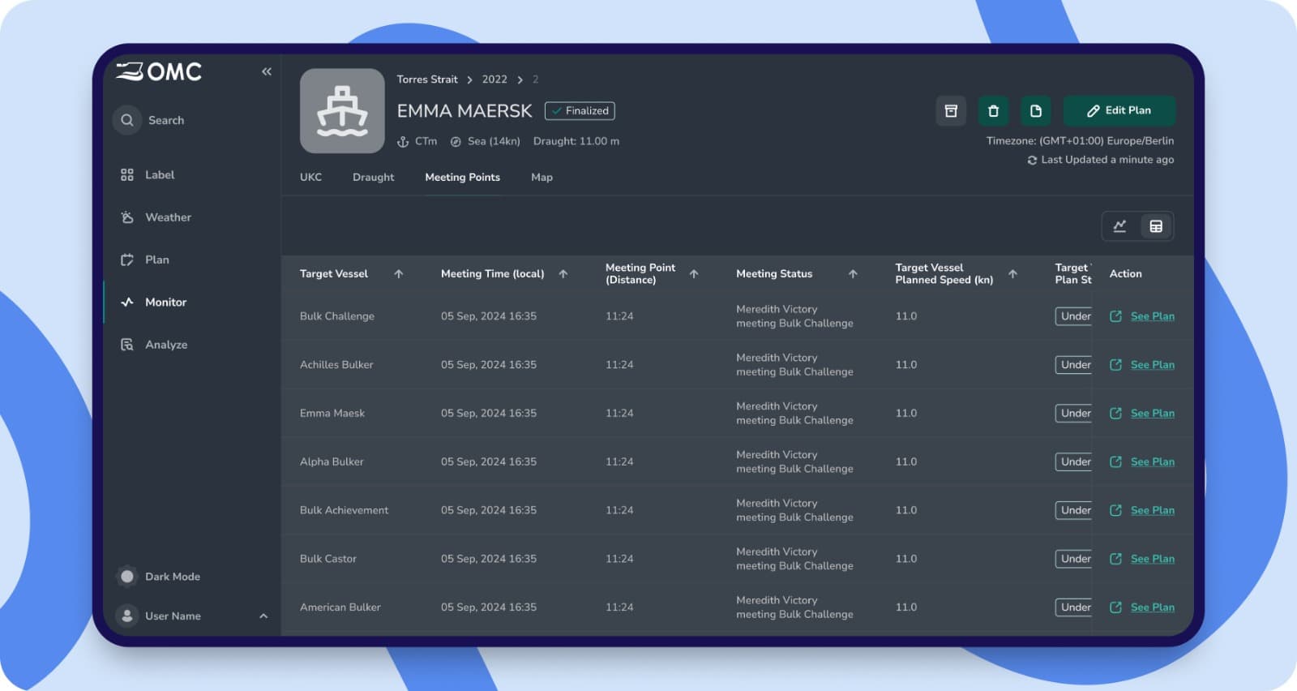Click external link icon in Bulk Achievement row
Screen dimensions: 1297x691
coord(1116,511)
